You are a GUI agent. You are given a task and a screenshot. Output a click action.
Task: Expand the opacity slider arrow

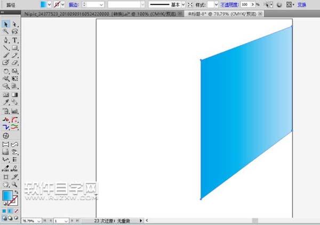[253, 4]
